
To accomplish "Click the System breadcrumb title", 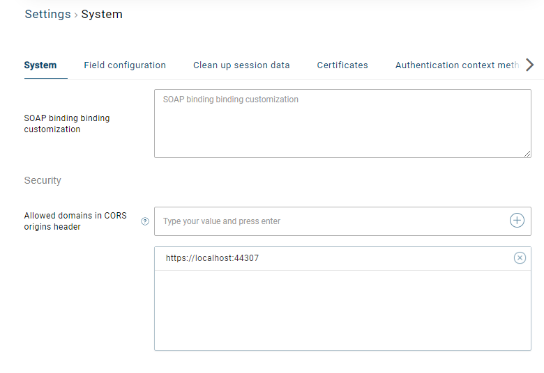I will click(102, 14).
